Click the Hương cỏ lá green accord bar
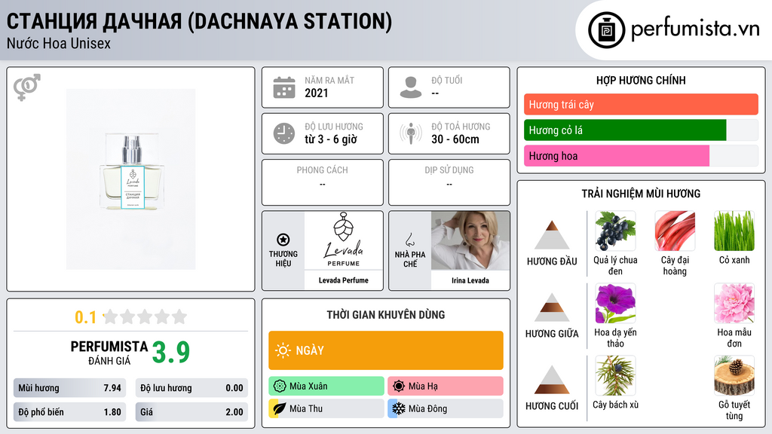 [625, 130]
